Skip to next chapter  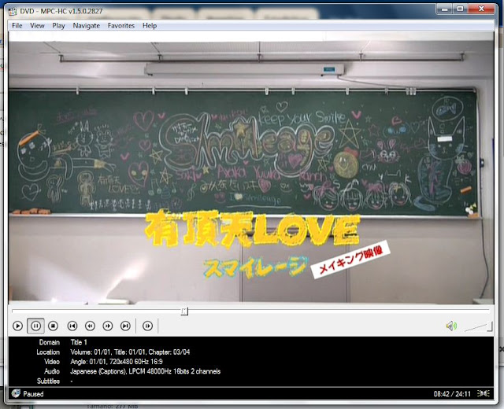(125, 326)
